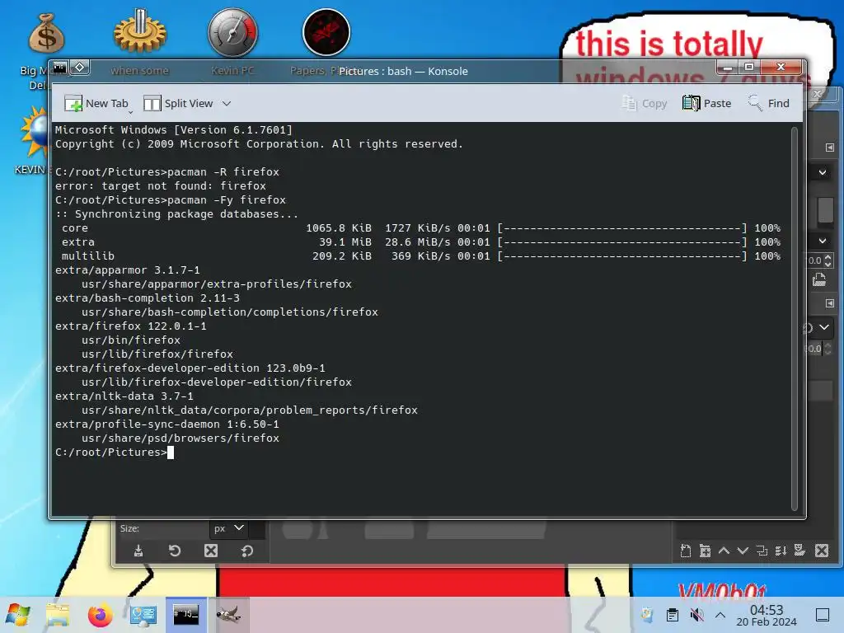The image size is (844, 633).
Task: Duplicate the layer in GIMP layers panel
Action: [x=762, y=551]
